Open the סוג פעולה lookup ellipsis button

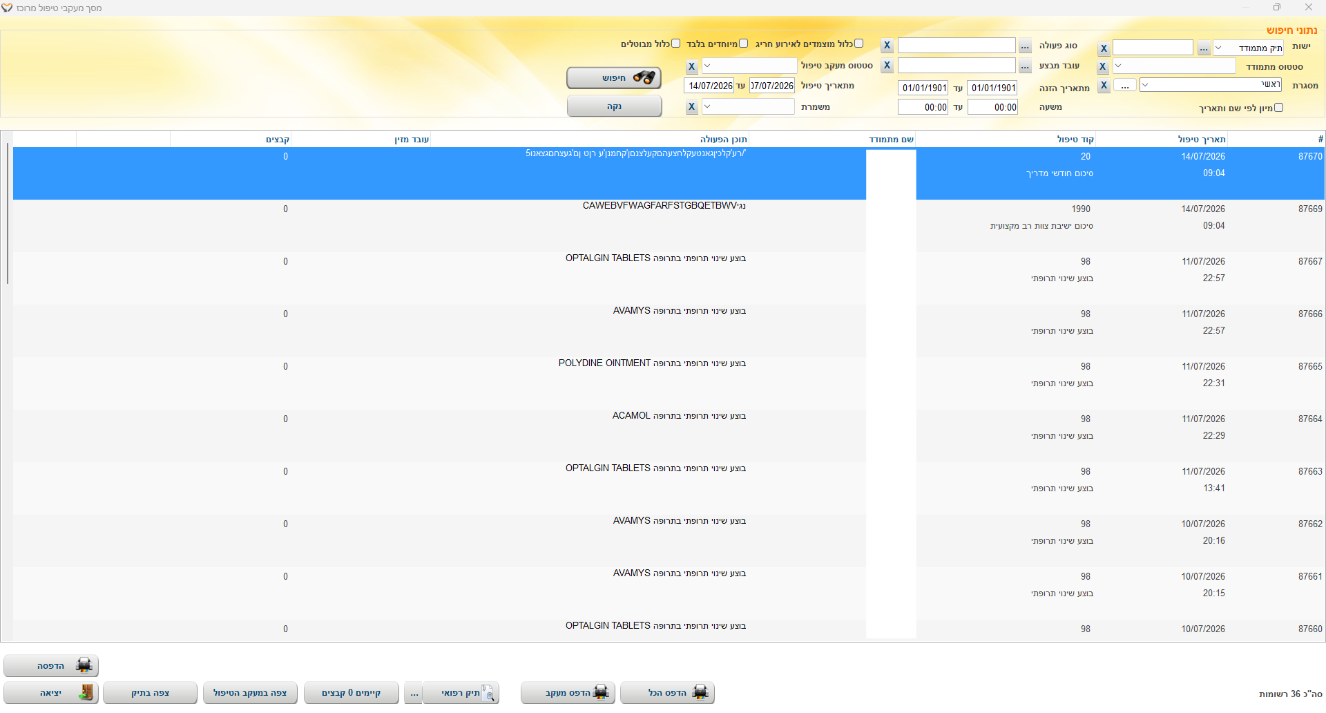(x=1025, y=46)
